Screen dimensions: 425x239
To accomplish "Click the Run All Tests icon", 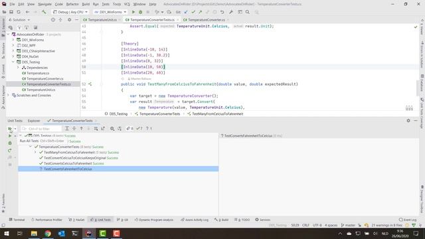I will coord(10,129).
